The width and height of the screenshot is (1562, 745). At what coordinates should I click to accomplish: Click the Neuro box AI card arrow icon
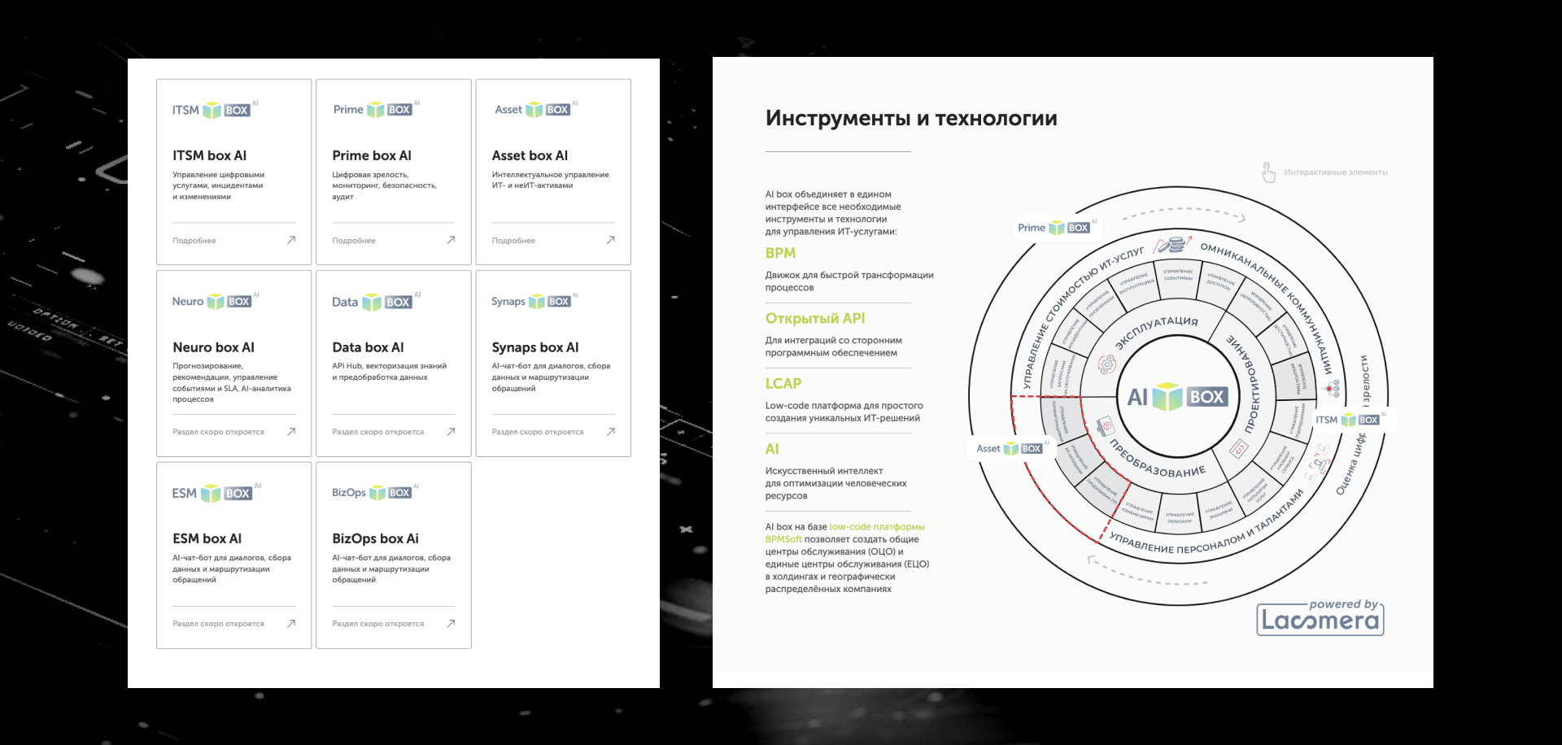pos(291,432)
